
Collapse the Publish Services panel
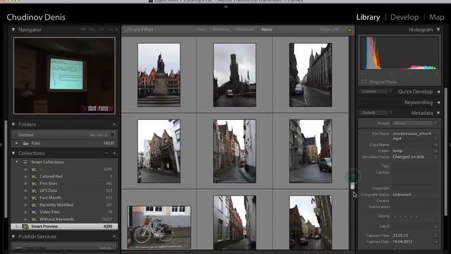(x=13, y=236)
